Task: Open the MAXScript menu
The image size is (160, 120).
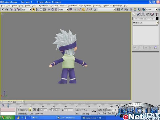Action: [x=118, y=6]
